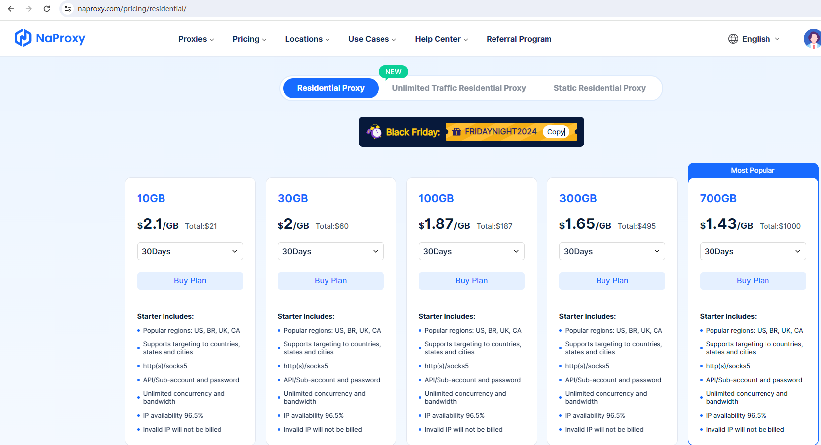Expand the Proxies menu

(196, 39)
